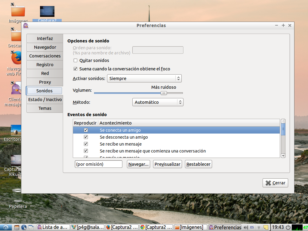Open the Conversaciones tab
Image resolution: width=308 pixels, height=231 pixels.
45,56
